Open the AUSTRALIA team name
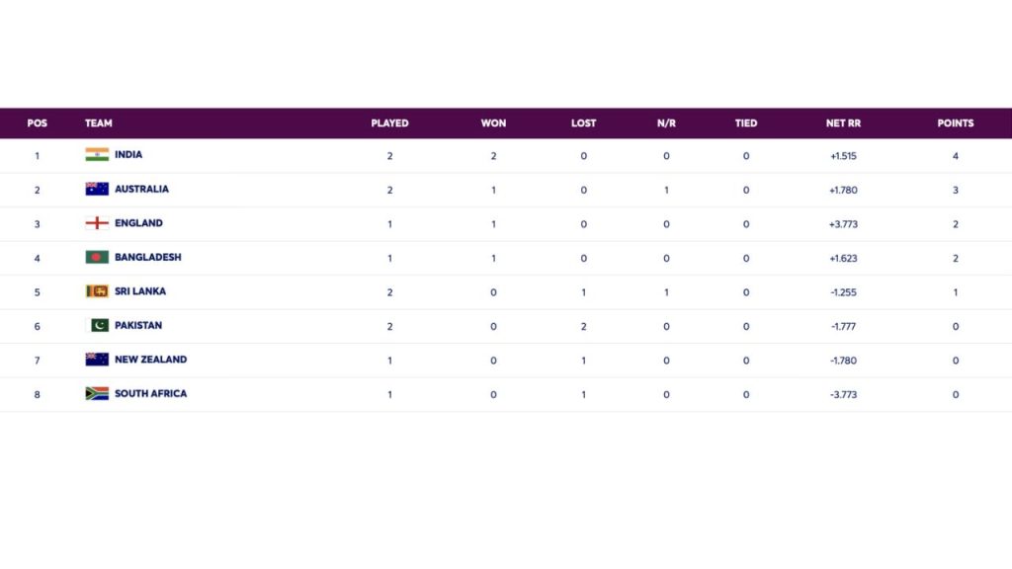 (x=141, y=189)
